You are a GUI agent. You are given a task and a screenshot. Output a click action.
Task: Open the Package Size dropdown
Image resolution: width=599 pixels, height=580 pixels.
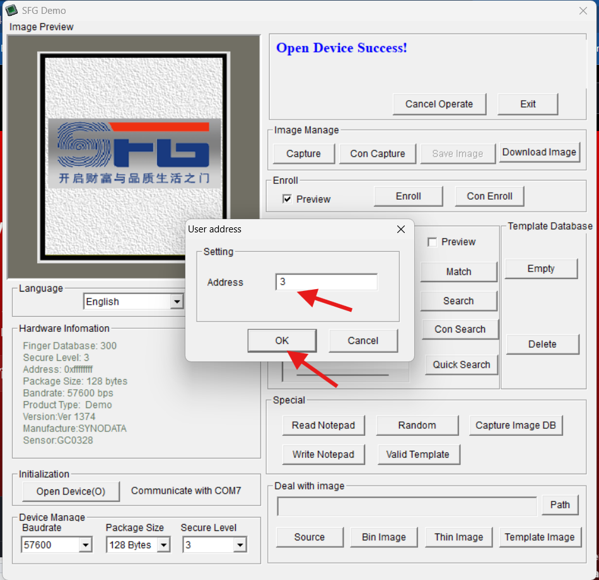pyautogui.click(x=163, y=545)
